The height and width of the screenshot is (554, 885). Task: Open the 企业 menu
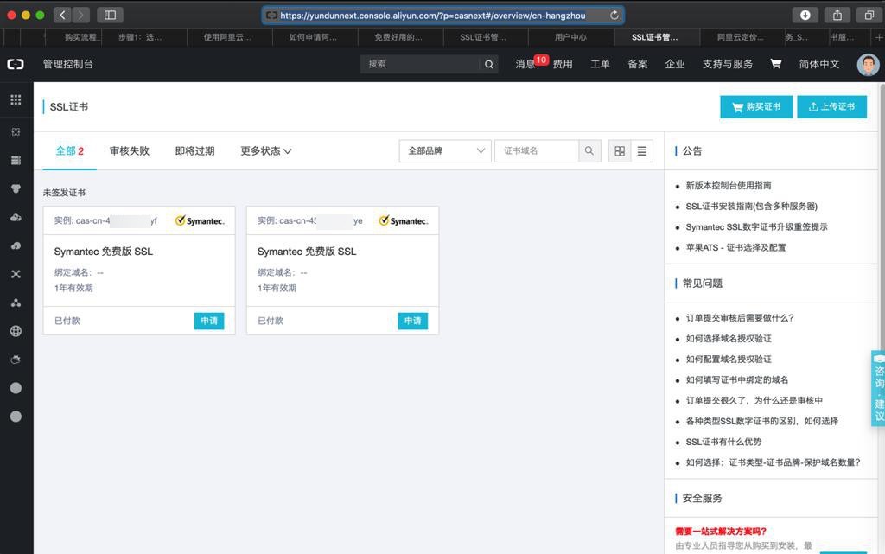pyautogui.click(x=675, y=64)
